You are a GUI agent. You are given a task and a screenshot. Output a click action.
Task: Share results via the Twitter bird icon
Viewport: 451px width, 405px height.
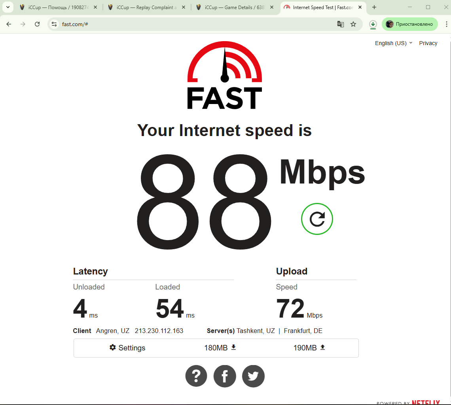point(253,376)
